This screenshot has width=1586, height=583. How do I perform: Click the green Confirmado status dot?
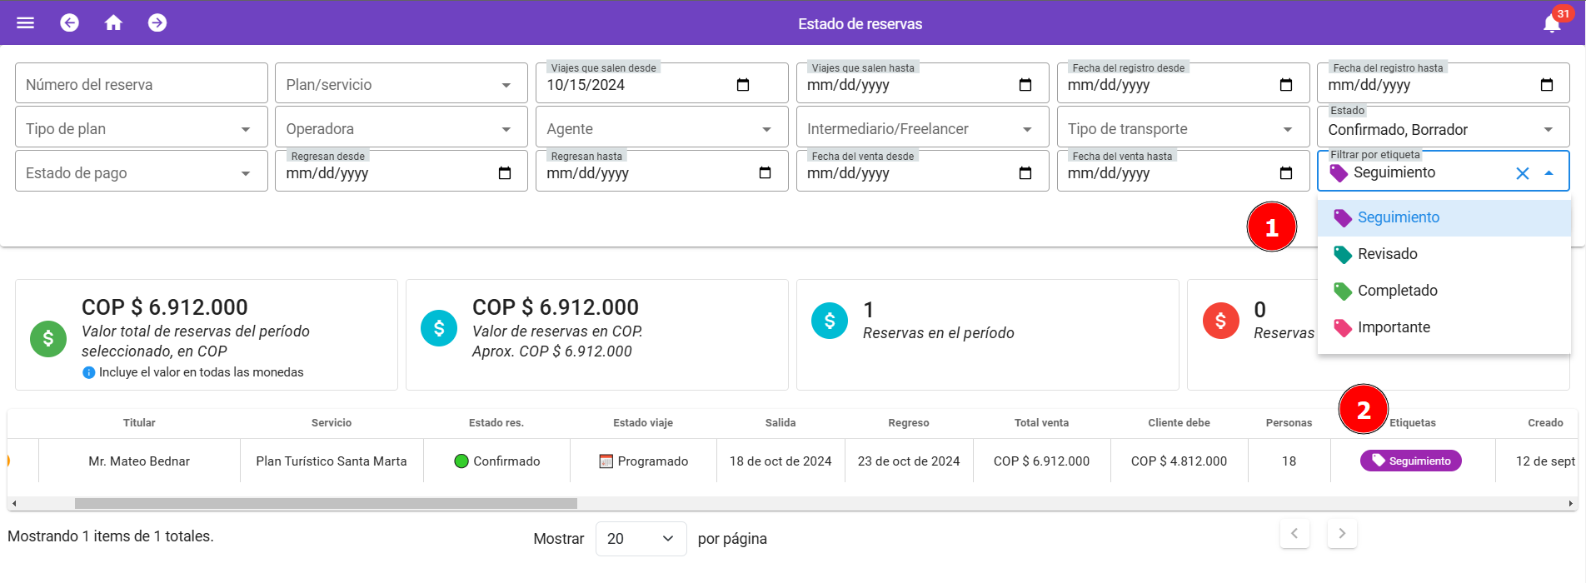[461, 461]
